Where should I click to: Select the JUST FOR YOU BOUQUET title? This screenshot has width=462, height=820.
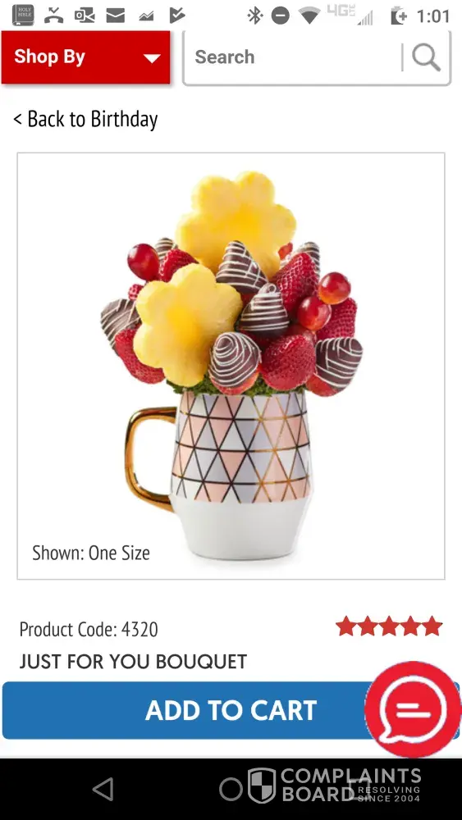coord(133,662)
